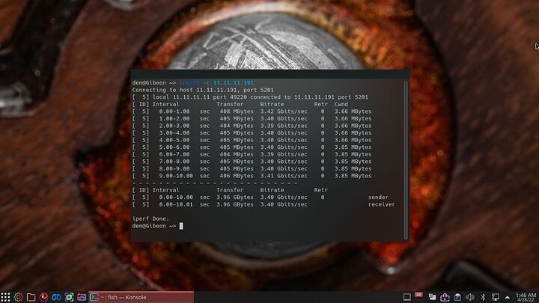The height and width of the screenshot is (303, 539).
Task: Expand hidden system tray icons arrow
Action: coord(507,297)
